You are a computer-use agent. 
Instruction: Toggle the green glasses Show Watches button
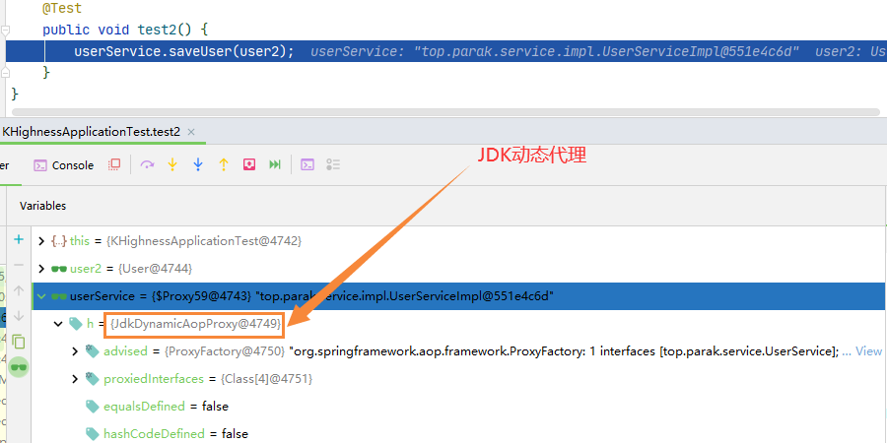[x=20, y=367]
